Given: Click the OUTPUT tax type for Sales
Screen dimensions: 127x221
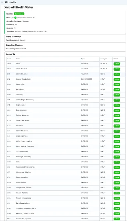Looking at the screenshot, I should (x=104, y=63).
